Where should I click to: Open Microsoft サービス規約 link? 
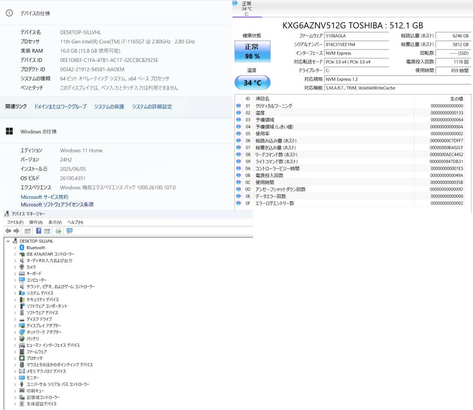45,197
